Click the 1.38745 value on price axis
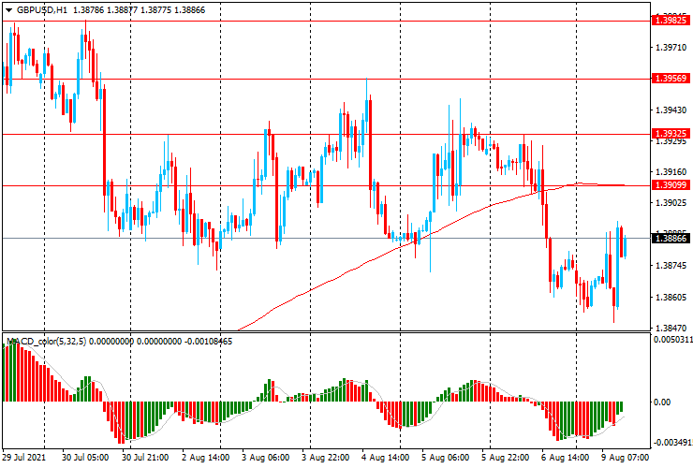The width and height of the screenshot is (693, 468). 671,265
